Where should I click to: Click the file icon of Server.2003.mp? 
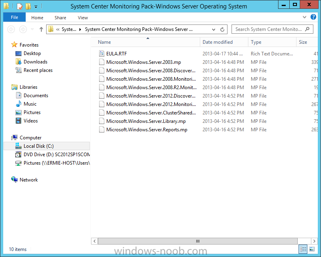point(102,62)
